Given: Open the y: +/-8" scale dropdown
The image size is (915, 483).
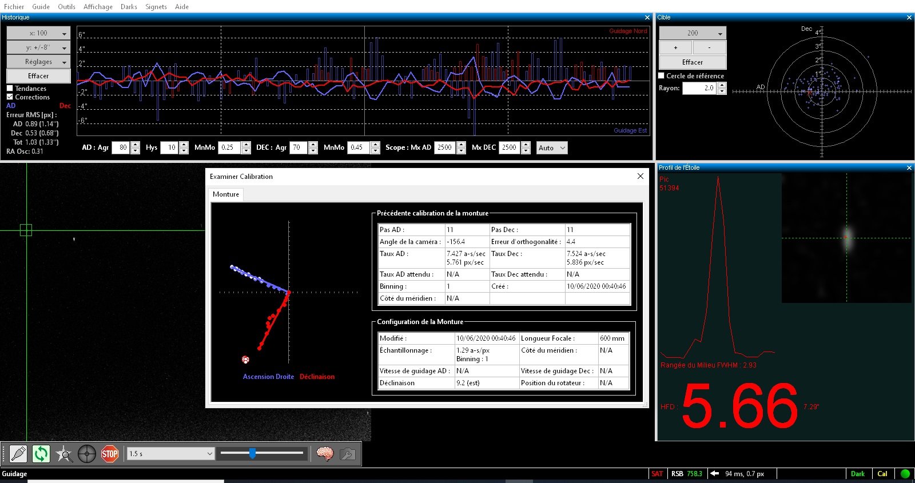Looking at the screenshot, I should pos(38,47).
